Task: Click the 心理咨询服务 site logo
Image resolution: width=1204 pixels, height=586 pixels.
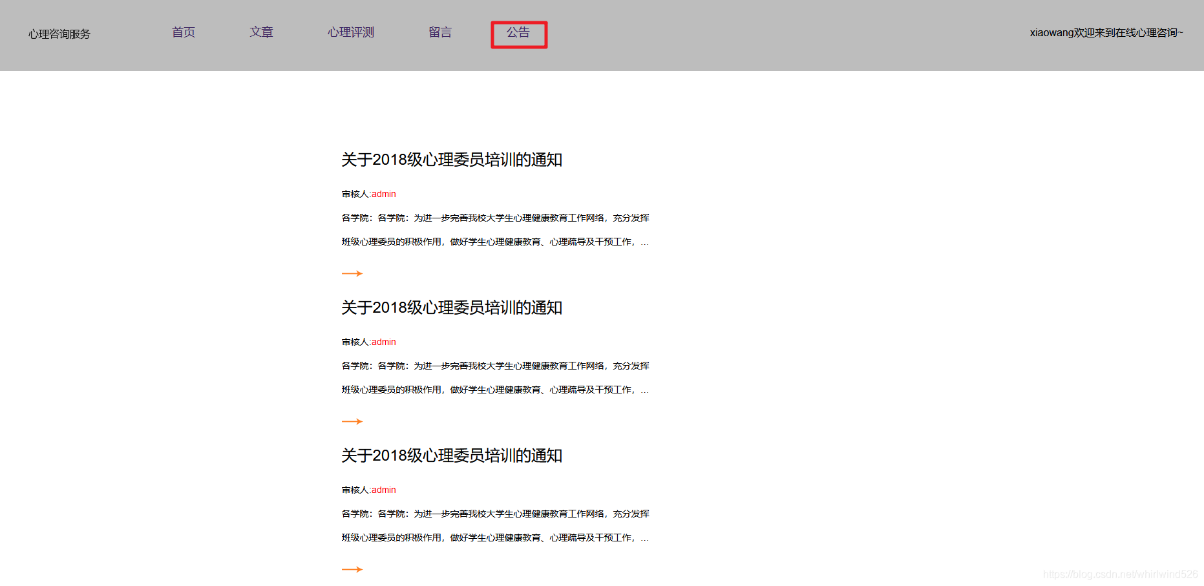Action: 59,34
